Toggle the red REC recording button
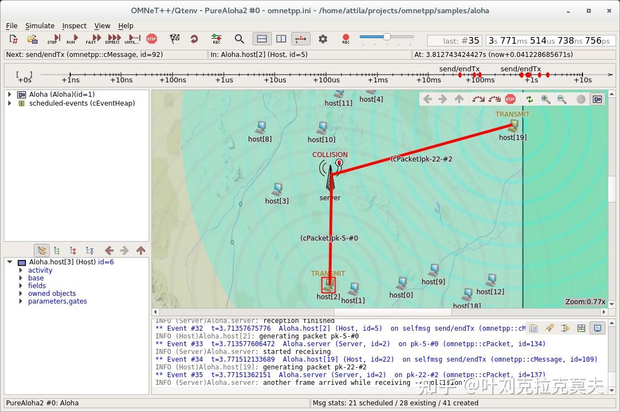This screenshot has height=412, width=620. [346, 39]
